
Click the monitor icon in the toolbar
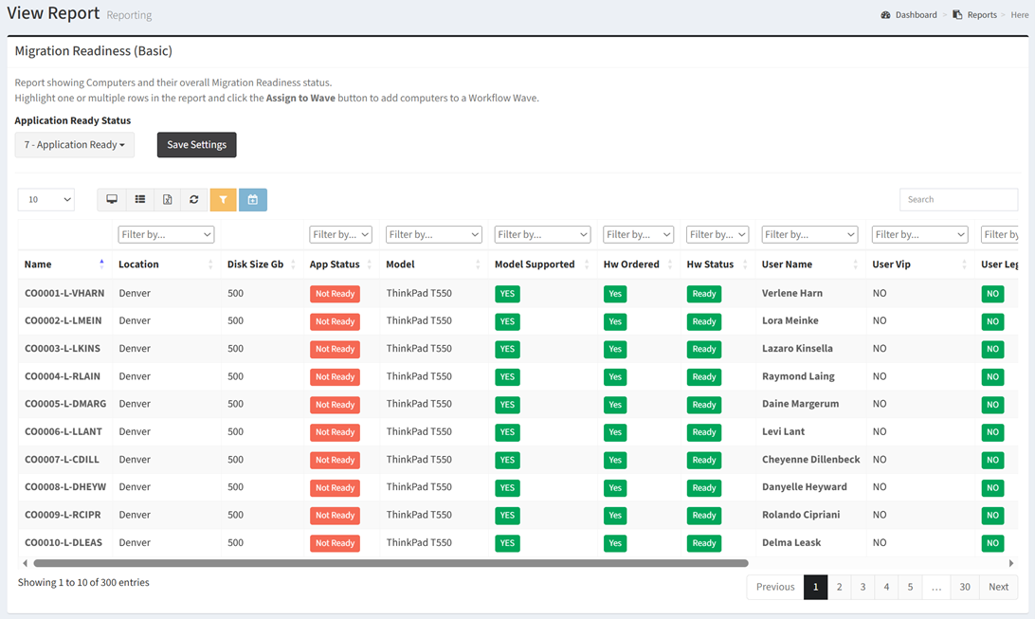pos(112,200)
